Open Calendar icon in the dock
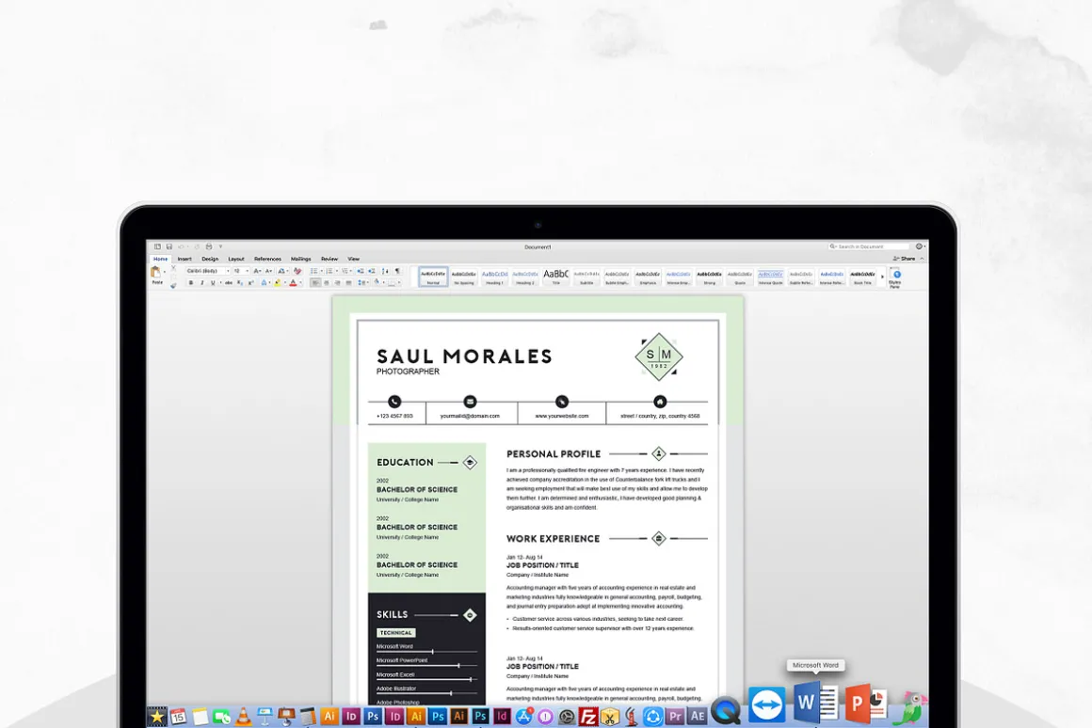The width and height of the screenshot is (1092, 728). tap(178, 716)
